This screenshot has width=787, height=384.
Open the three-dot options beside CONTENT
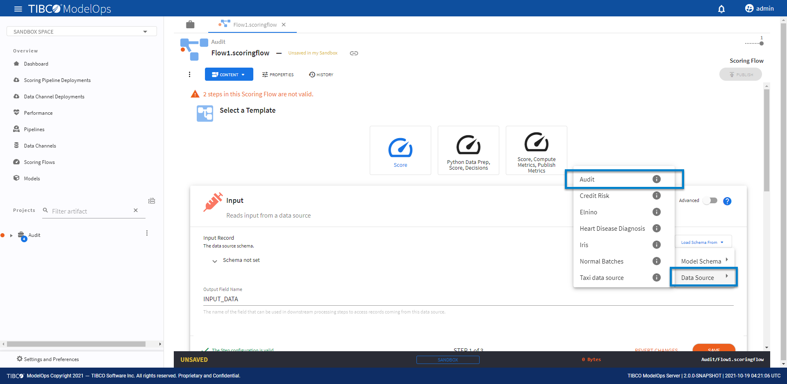click(x=189, y=74)
